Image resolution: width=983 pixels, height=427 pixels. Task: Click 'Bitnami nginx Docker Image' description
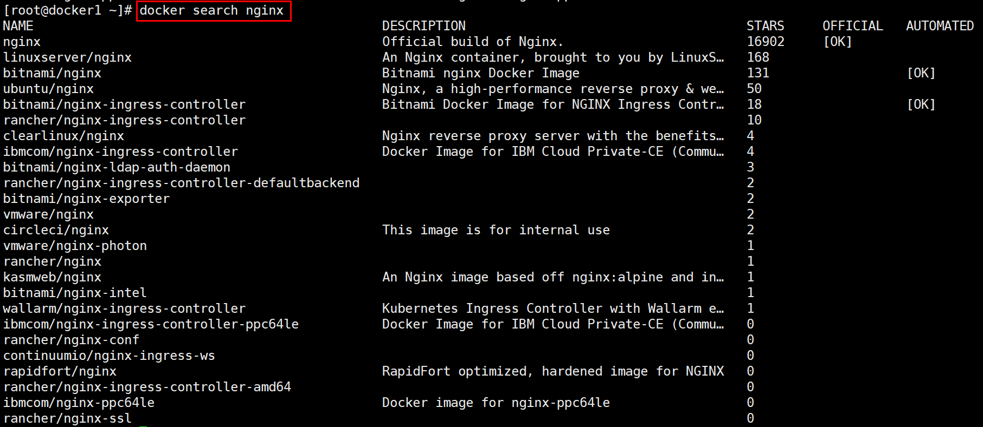480,73
